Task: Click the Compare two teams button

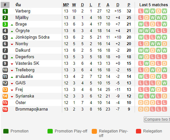Action: point(157,119)
